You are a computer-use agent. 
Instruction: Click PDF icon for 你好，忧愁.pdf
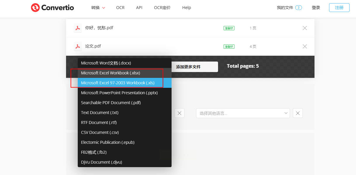point(78,28)
